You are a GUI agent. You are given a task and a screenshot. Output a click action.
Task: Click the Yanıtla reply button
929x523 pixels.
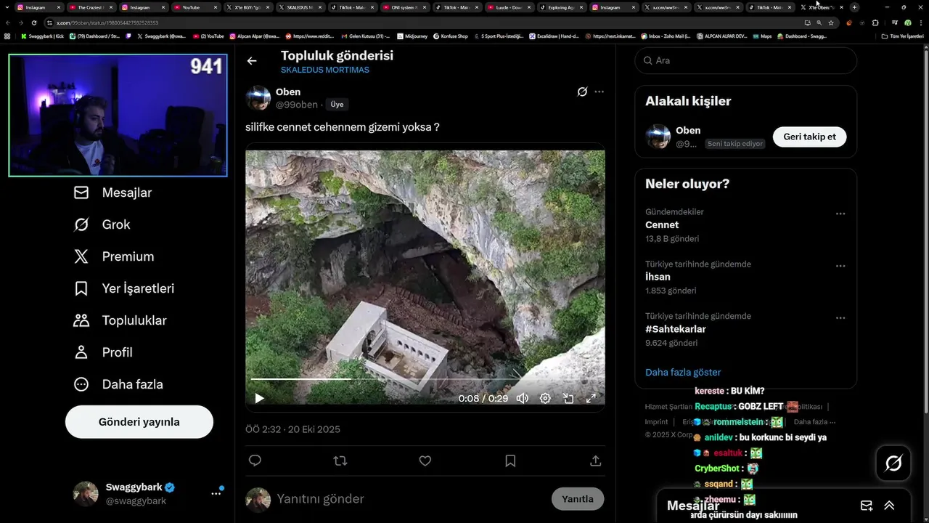pos(578,499)
